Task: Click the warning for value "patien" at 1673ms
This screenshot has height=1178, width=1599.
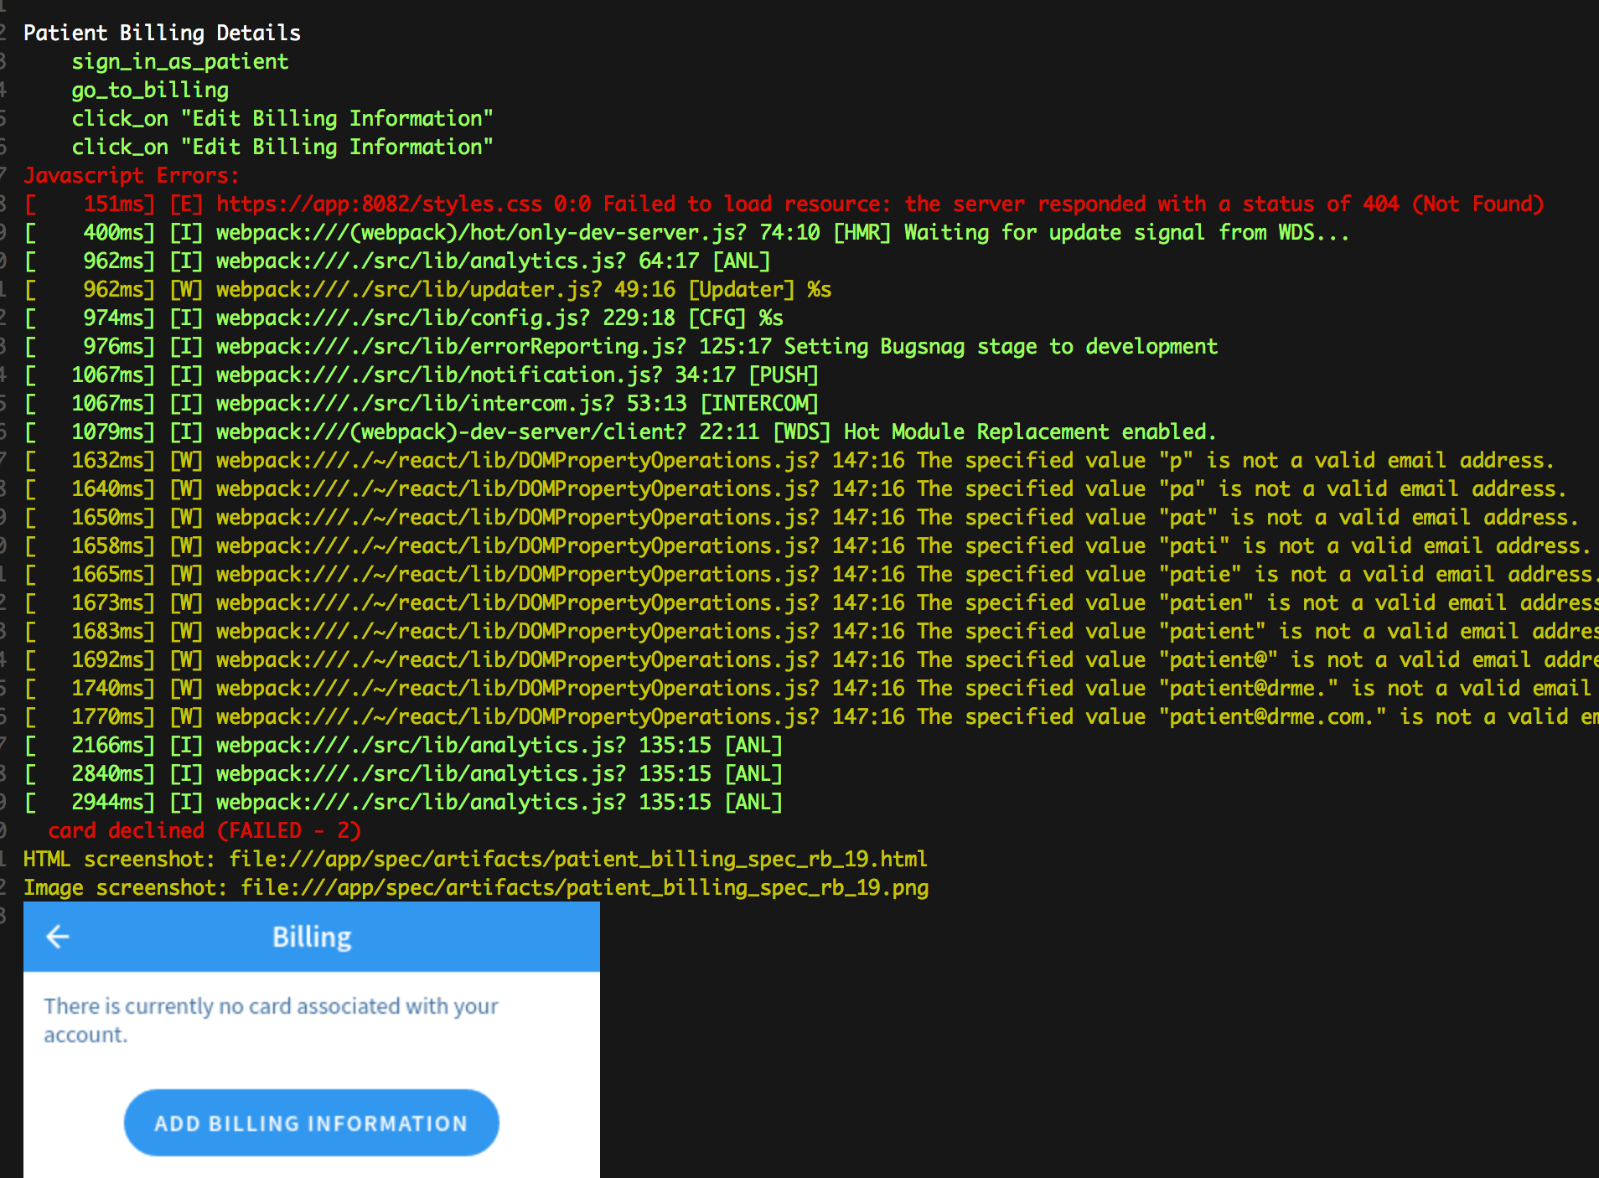Action: [811, 602]
